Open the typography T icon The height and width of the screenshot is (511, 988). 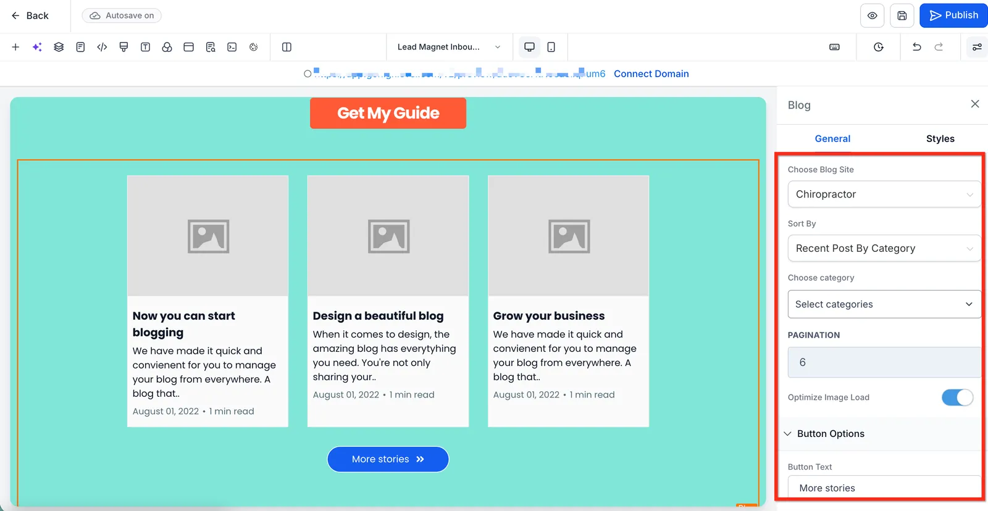click(x=145, y=47)
